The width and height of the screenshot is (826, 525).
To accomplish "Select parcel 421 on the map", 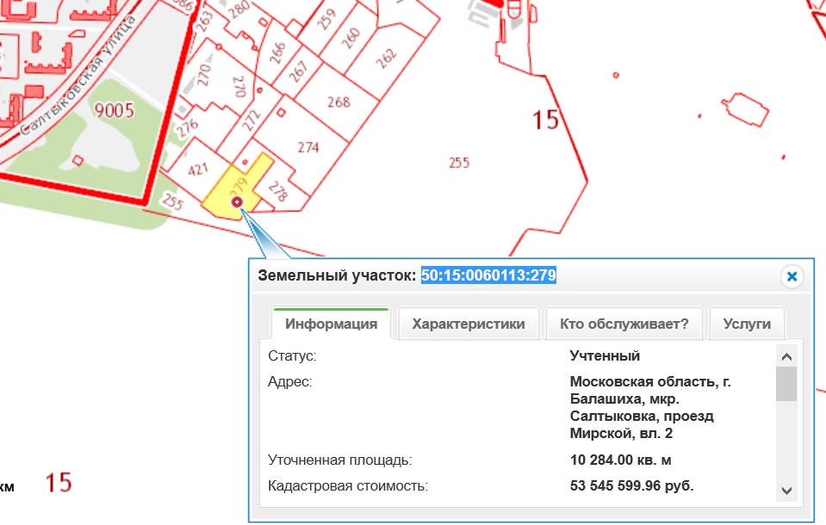I will click(199, 170).
